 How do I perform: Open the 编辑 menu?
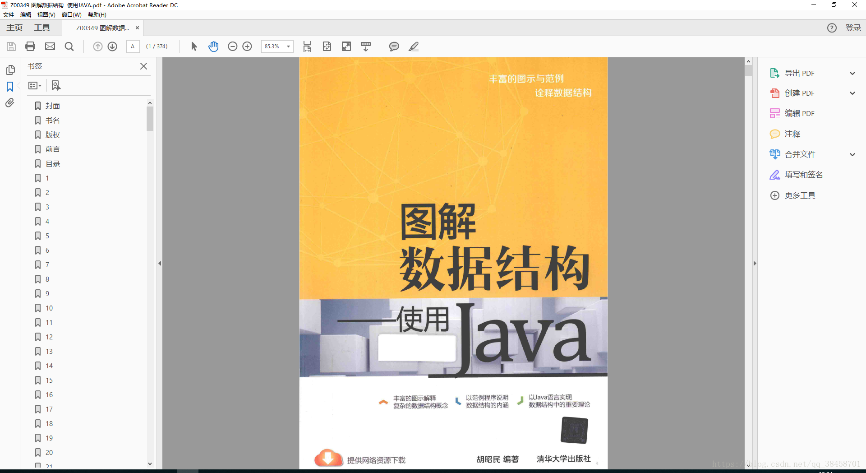[x=26, y=15]
